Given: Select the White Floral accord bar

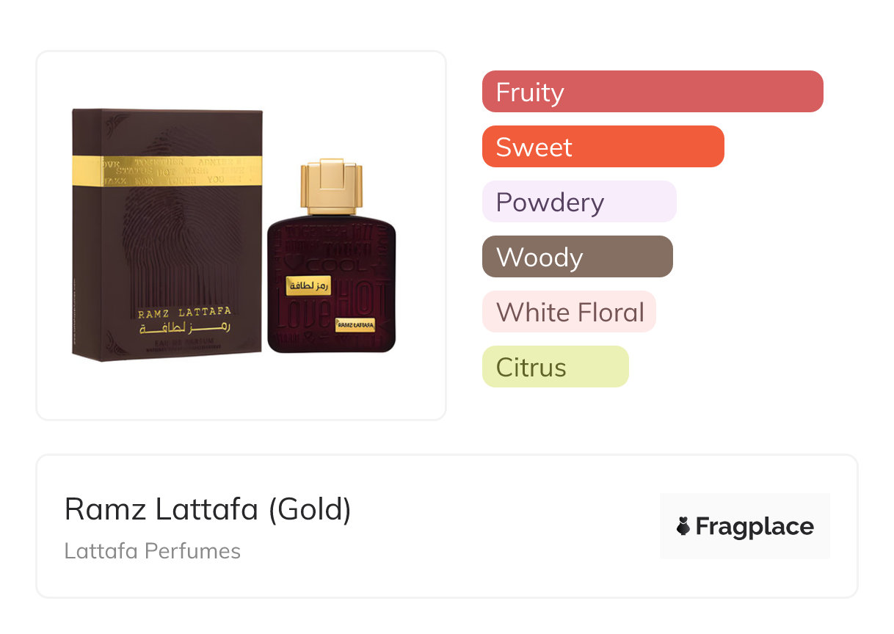Looking at the screenshot, I should coord(569,312).
